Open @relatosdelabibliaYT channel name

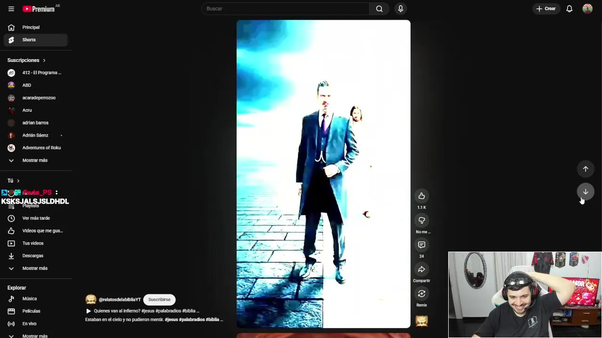[120, 300]
